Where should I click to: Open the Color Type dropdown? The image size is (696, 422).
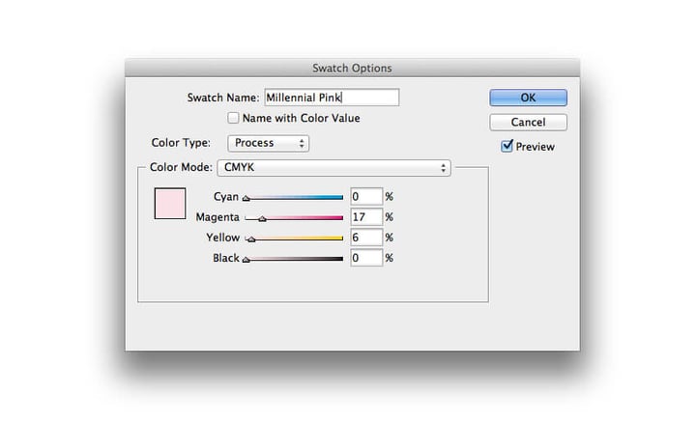point(268,143)
